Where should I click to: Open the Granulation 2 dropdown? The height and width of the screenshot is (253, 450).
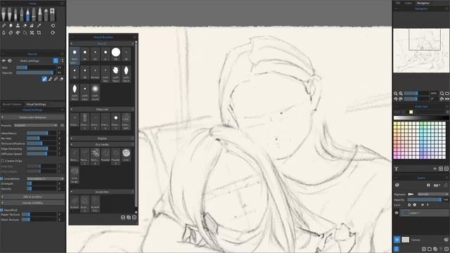pos(45,179)
